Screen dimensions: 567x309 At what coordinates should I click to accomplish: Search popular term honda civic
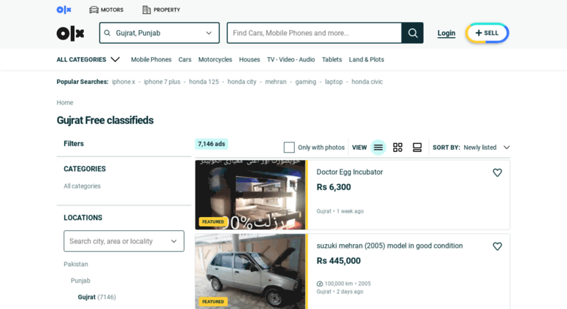367,82
